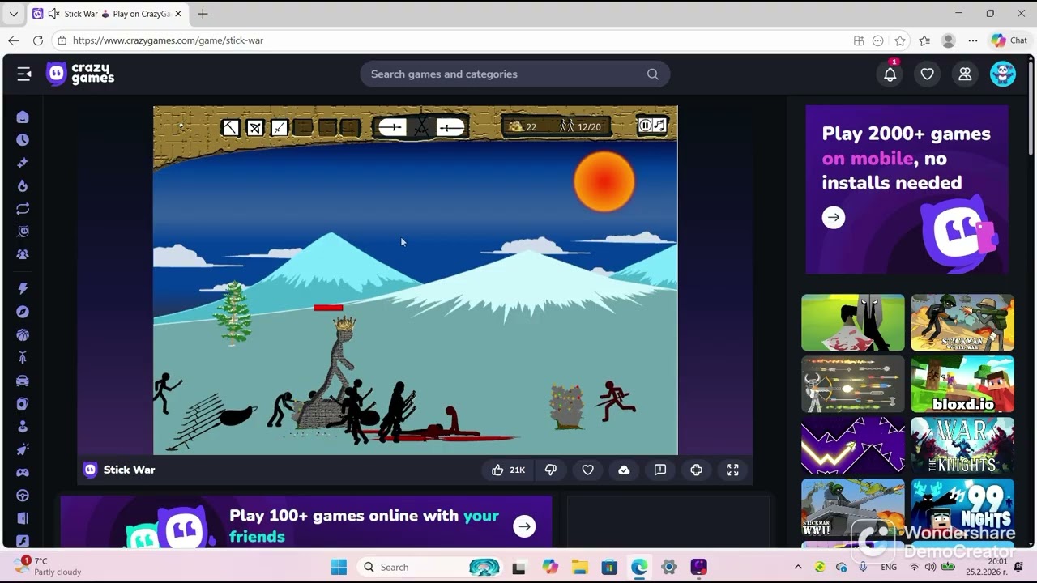Open Updated games arrows icon
Viewport: 1037px width, 583px height.
23,209
